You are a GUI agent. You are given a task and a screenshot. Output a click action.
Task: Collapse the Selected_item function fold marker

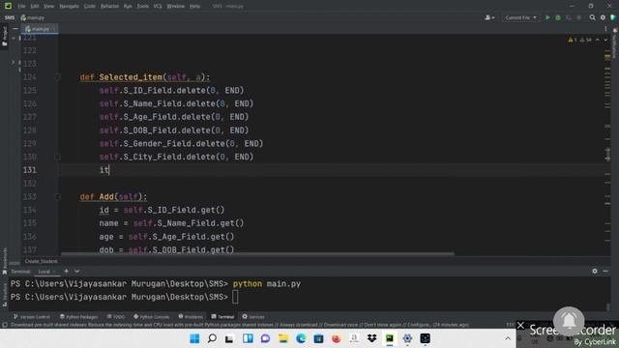58,77
